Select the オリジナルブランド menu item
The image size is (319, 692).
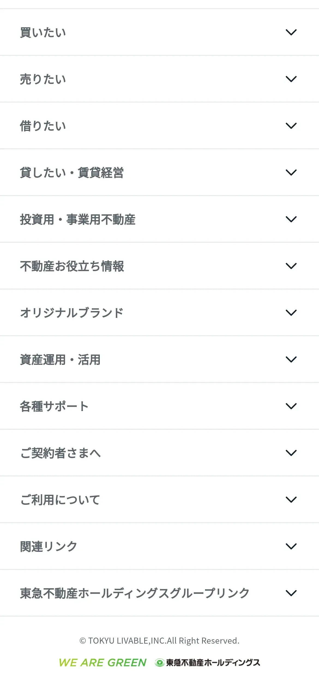(72, 313)
